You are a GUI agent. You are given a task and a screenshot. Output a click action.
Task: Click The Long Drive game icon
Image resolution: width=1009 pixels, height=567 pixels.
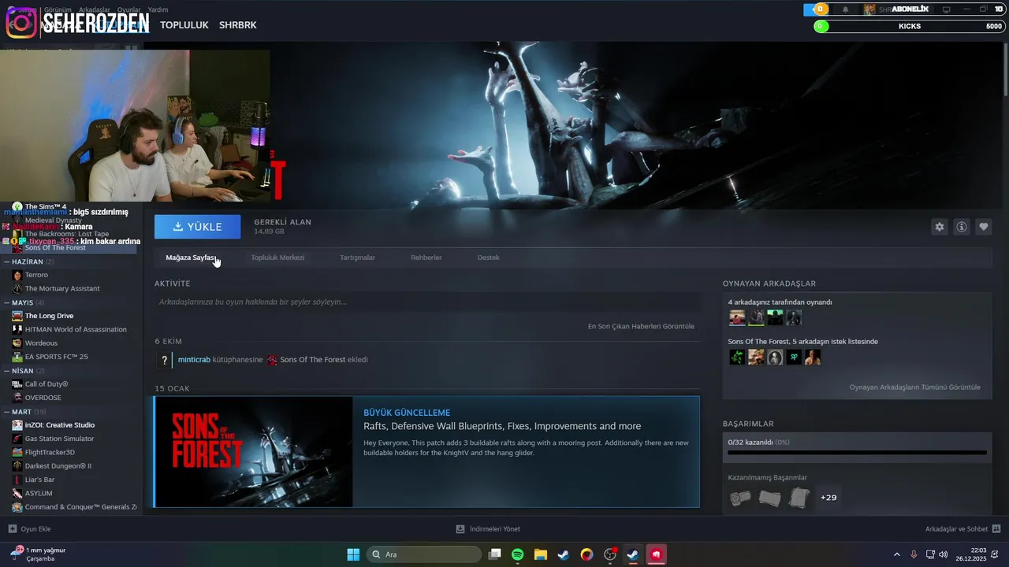(x=17, y=316)
